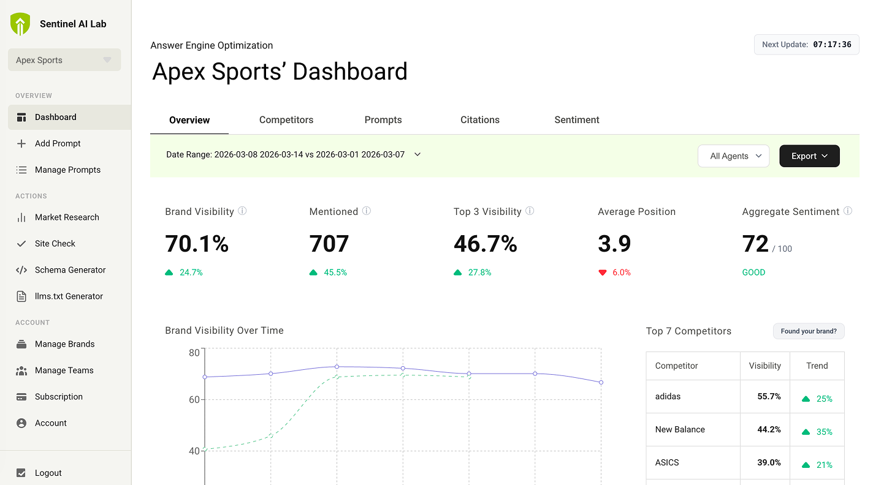Switch to the Overview tab
Screen dimensions: 873x485
(189, 120)
